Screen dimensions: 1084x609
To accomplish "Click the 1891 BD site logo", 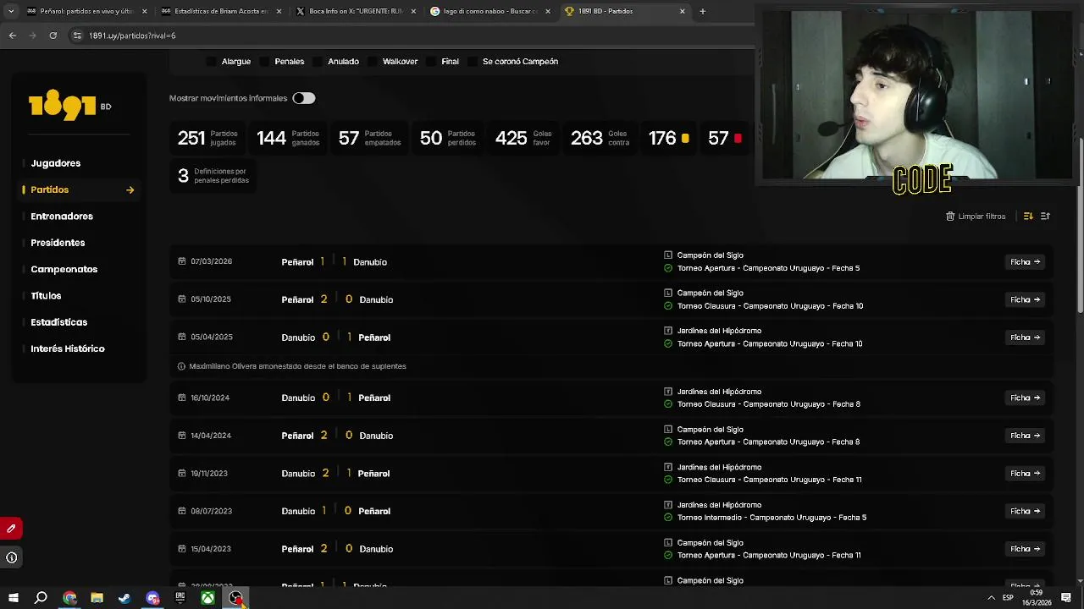I will 69,106.
